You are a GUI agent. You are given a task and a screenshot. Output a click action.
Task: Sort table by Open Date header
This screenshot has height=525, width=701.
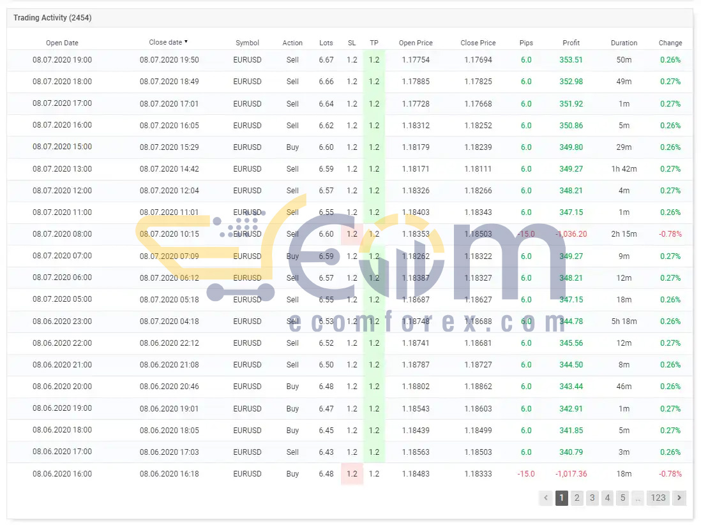pyautogui.click(x=62, y=43)
